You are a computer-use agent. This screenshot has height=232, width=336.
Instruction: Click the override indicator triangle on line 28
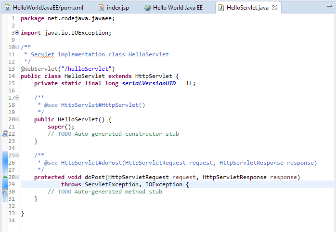pos(5,177)
